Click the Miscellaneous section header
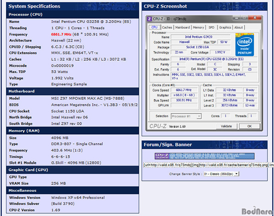The image size is (274, 216). tap(73, 190)
